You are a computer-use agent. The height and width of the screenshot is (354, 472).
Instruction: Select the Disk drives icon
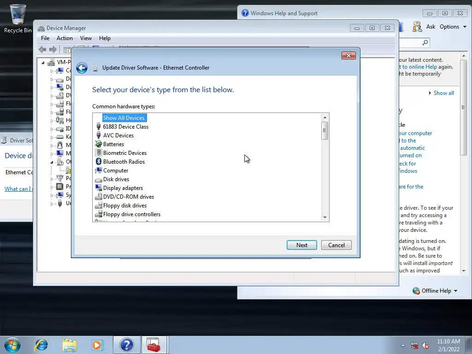click(99, 179)
